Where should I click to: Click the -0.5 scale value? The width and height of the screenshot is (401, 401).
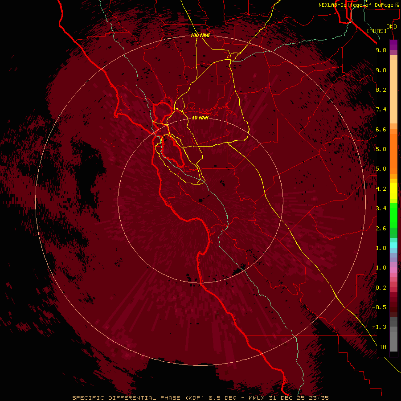click(379, 307)
